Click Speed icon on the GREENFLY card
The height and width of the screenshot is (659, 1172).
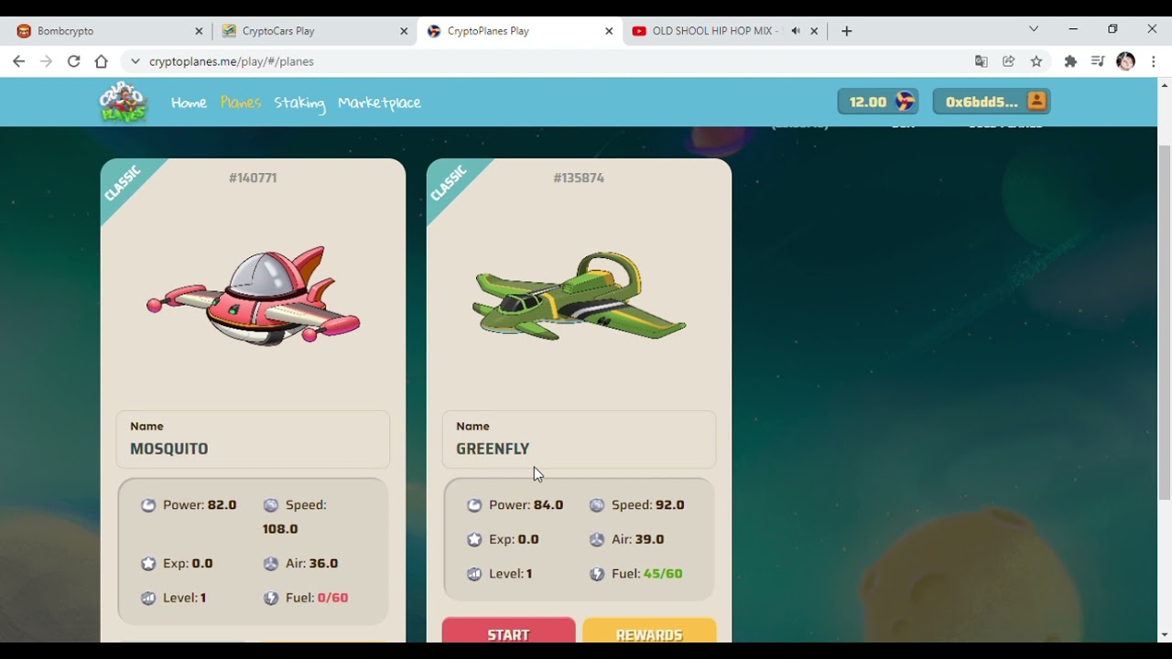(x=597, y=505)
